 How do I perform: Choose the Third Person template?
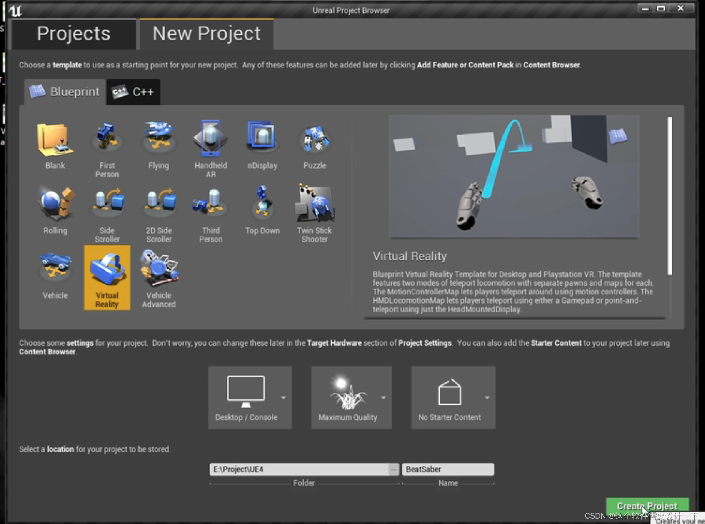pyautogui.click(x=211, y=212)
